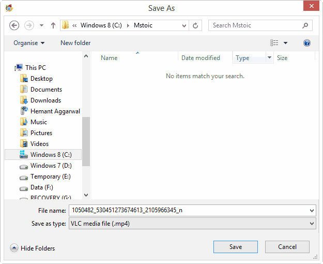Sort files by Date modified column
Screen dimensions: 323x264
(201, 58)
